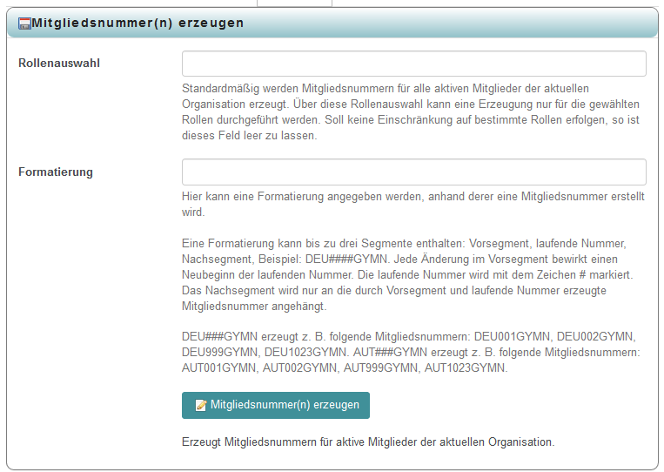Click the Mitgliedsnummer(n) erzeugen panel title
The width and height of the screenshot is (664, 472).
click(137, 24)
